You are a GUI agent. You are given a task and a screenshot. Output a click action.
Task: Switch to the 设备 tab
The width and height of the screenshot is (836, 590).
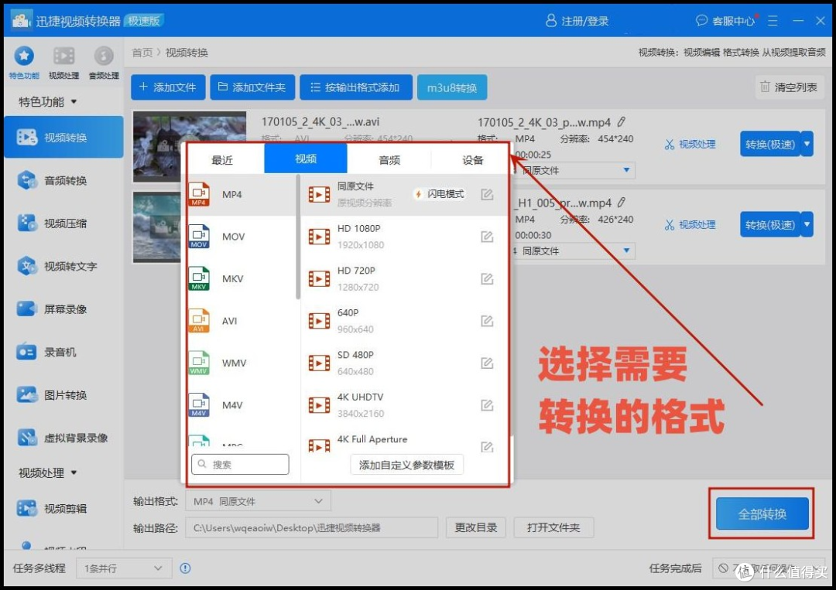tap(472, 160)
